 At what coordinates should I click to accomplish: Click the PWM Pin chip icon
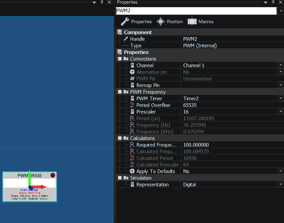(x=133, y=78)
